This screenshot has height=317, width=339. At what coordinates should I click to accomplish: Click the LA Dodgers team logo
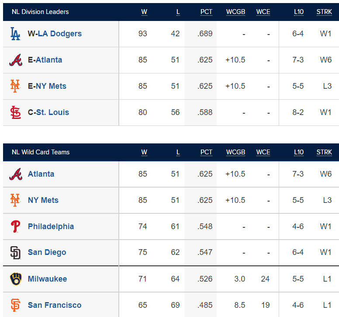pos(15,34)
